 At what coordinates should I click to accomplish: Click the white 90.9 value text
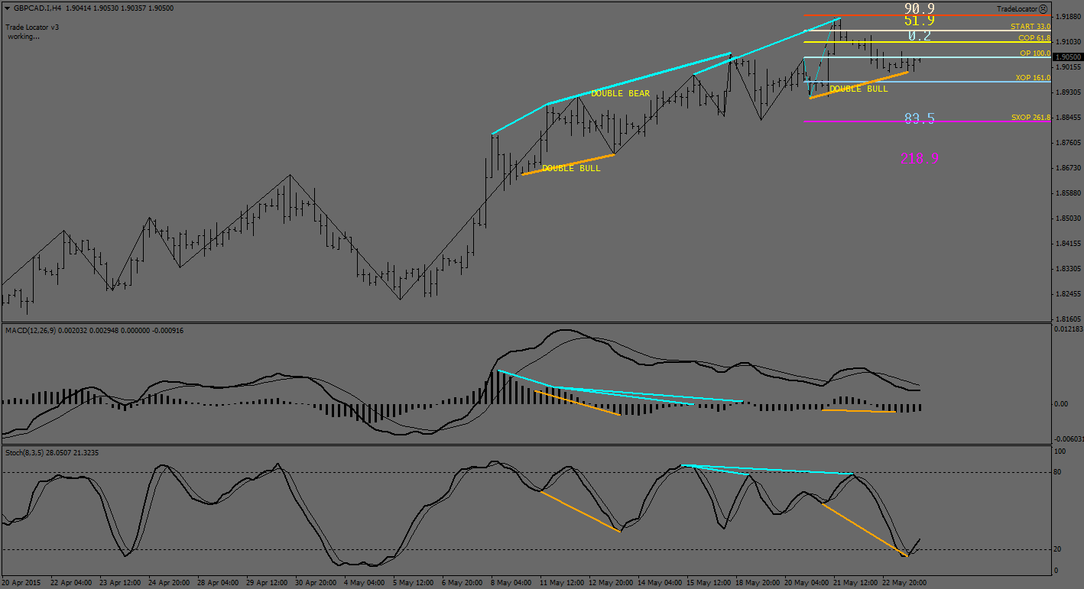point(920,9)
